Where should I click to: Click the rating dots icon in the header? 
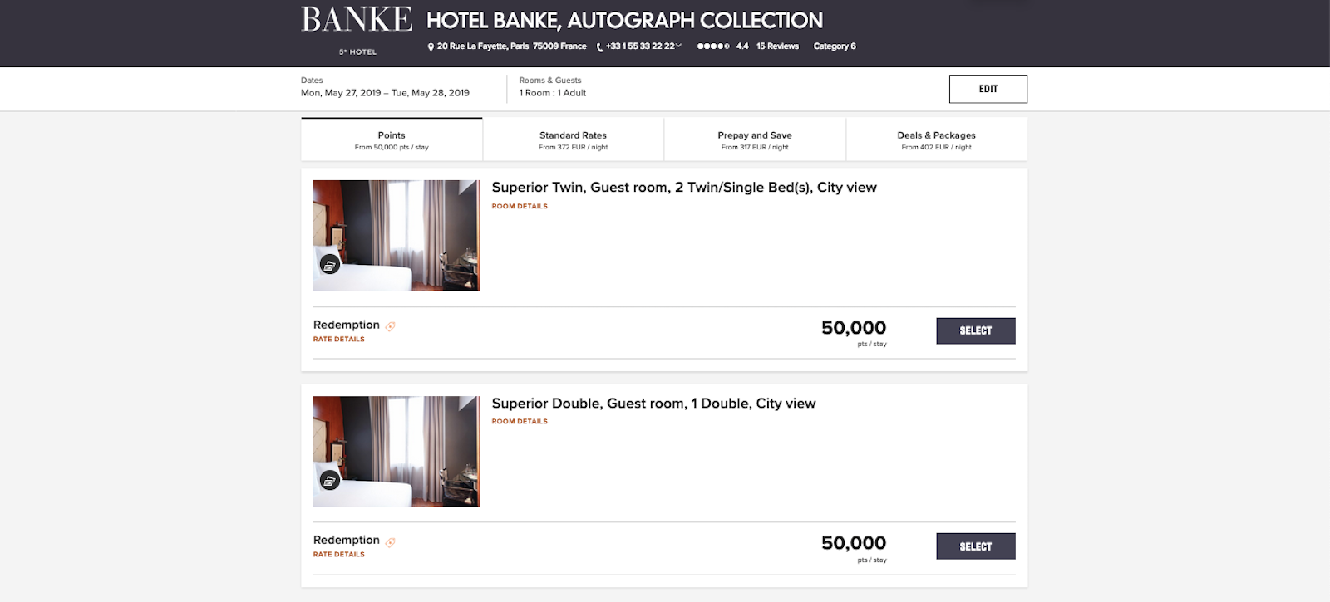[712, 46]
